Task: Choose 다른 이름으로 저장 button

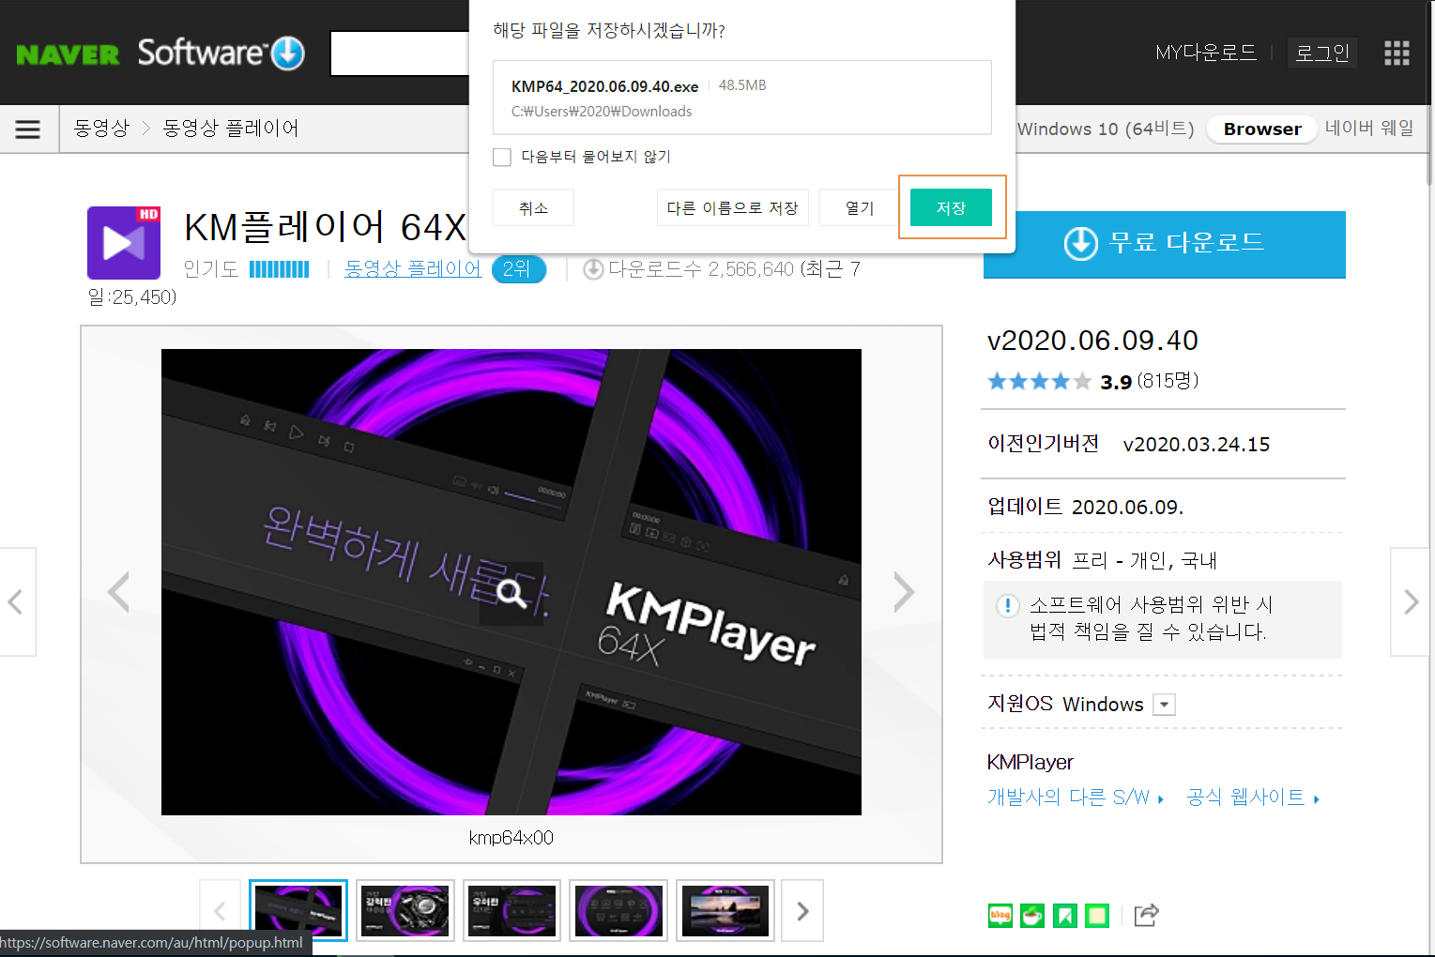Action: tap(733, 207)
